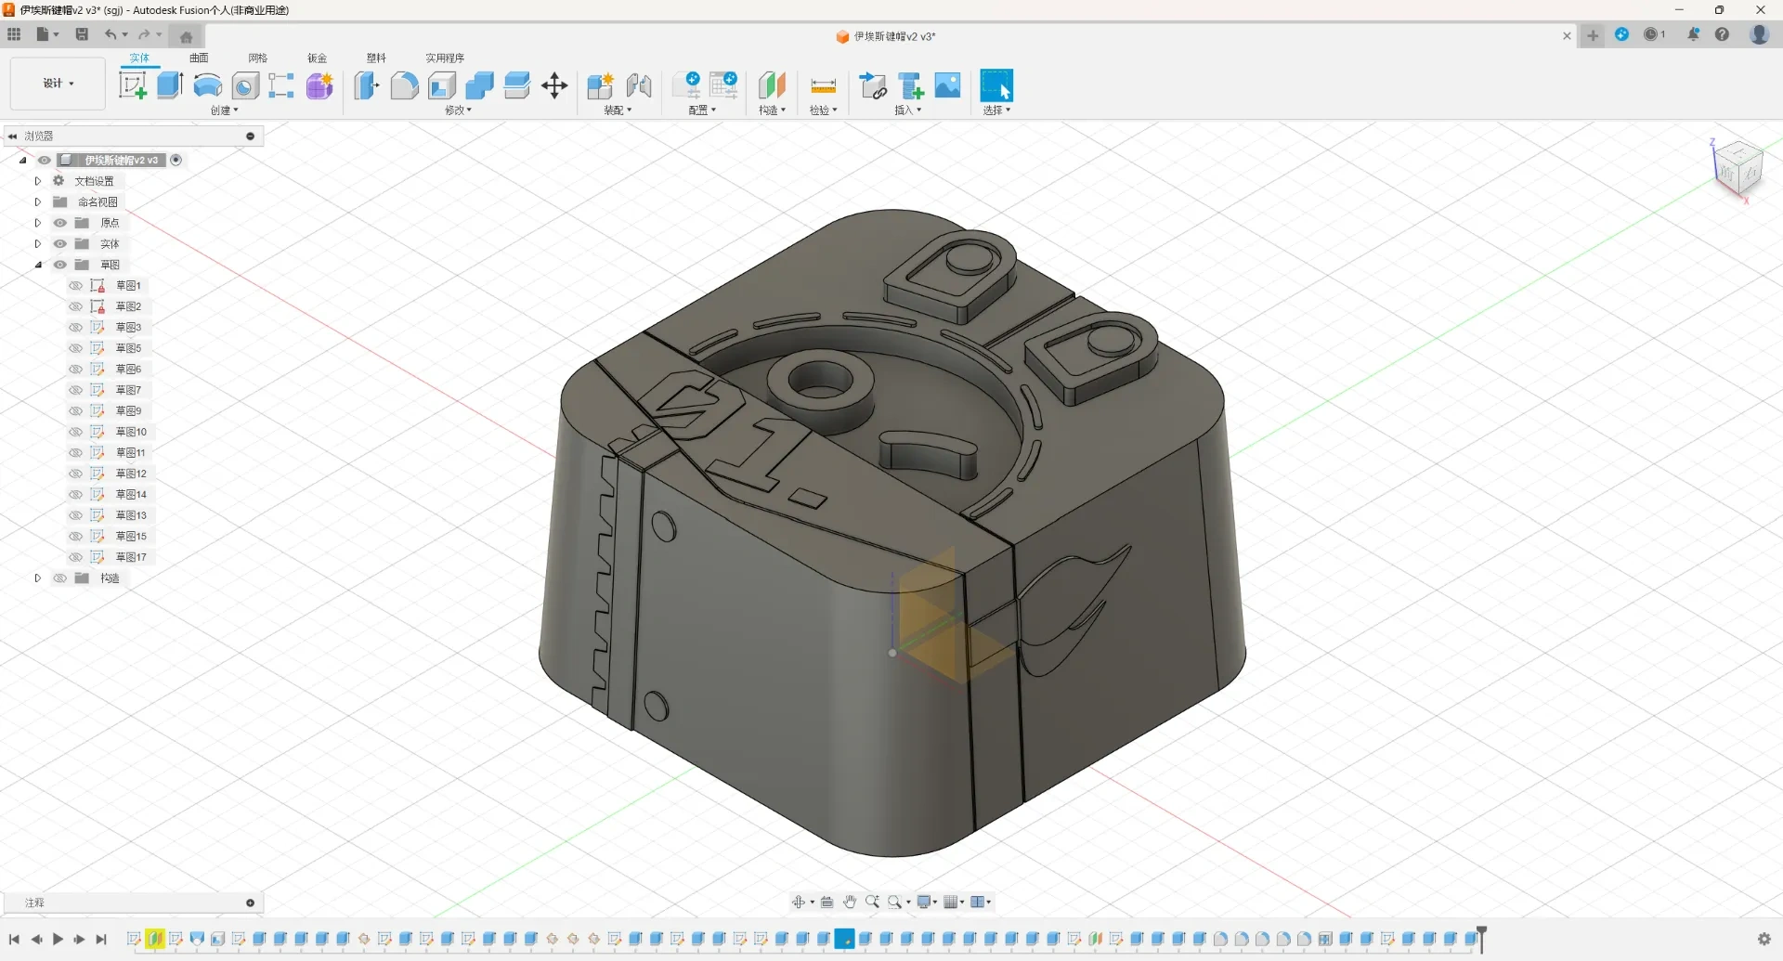Open the 创建 dropdown menu
The width and height of the screenshot is (1783, 961).
pyautogui.click(x=224, y=110)
